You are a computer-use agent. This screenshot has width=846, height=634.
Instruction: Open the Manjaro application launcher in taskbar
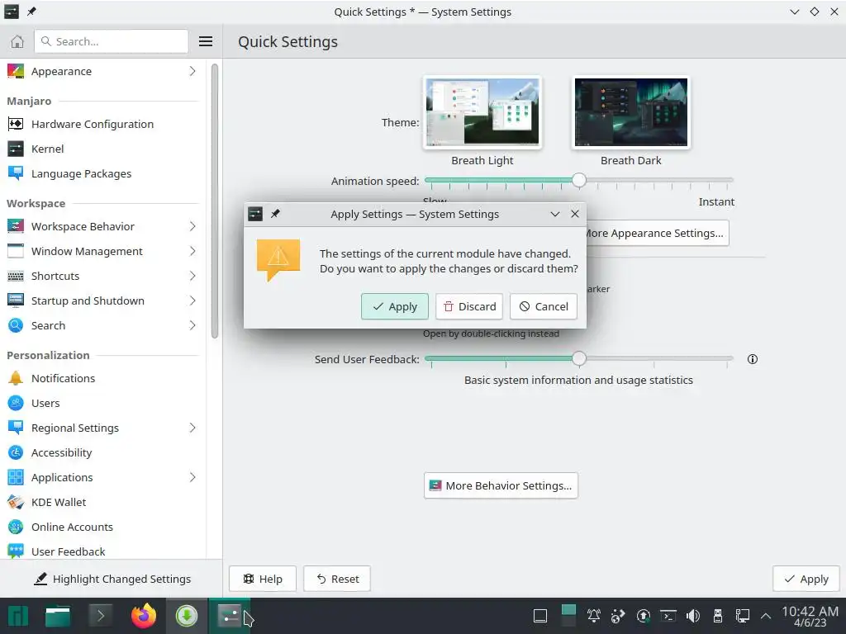coord(18,616)
